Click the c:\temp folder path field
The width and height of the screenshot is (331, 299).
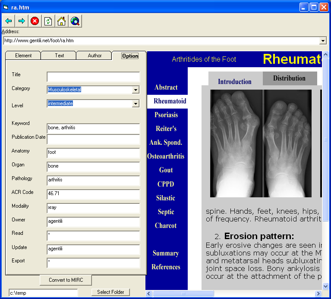(43, 293)
